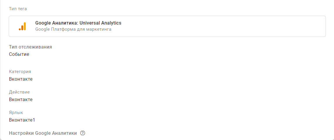Select the 'Вконтакте' value under Действие
Screen dimensions: 334x140
pos(21,99)
